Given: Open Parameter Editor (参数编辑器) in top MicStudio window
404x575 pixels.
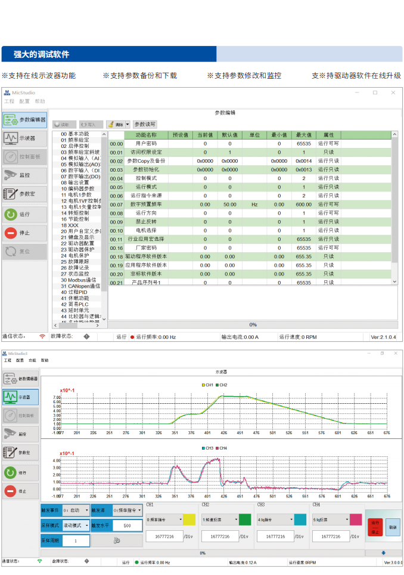Looking at the screenshot, I should [x=24, y=120].
